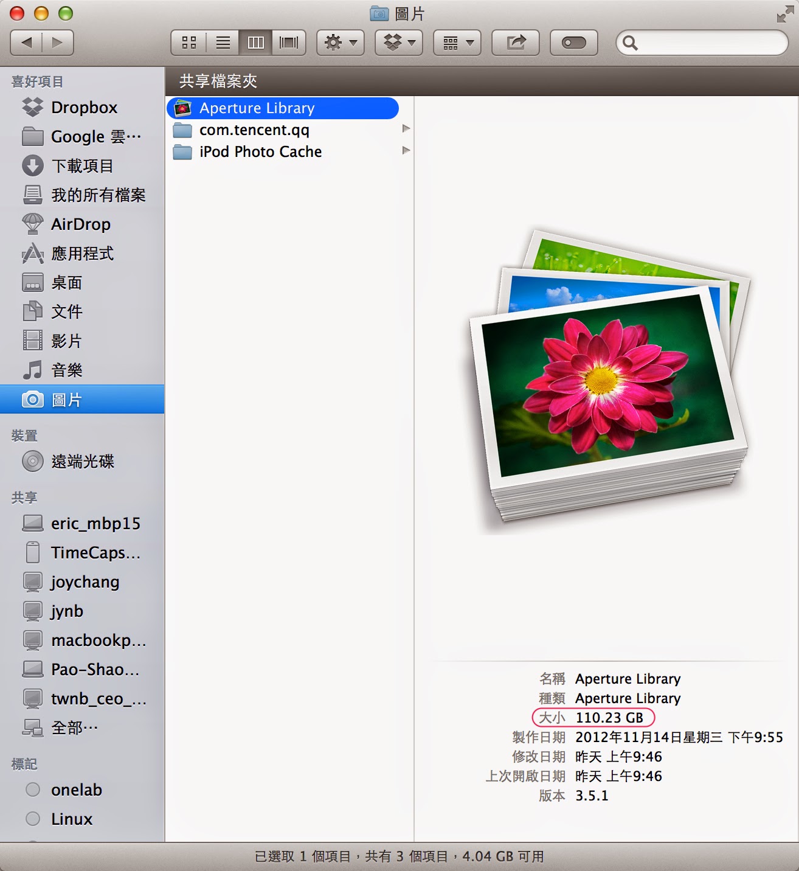The height and width of the screenshot is (871, 799).
Task: Click the Edit Tags toolbar button
Action: click(x=574, y=43)
